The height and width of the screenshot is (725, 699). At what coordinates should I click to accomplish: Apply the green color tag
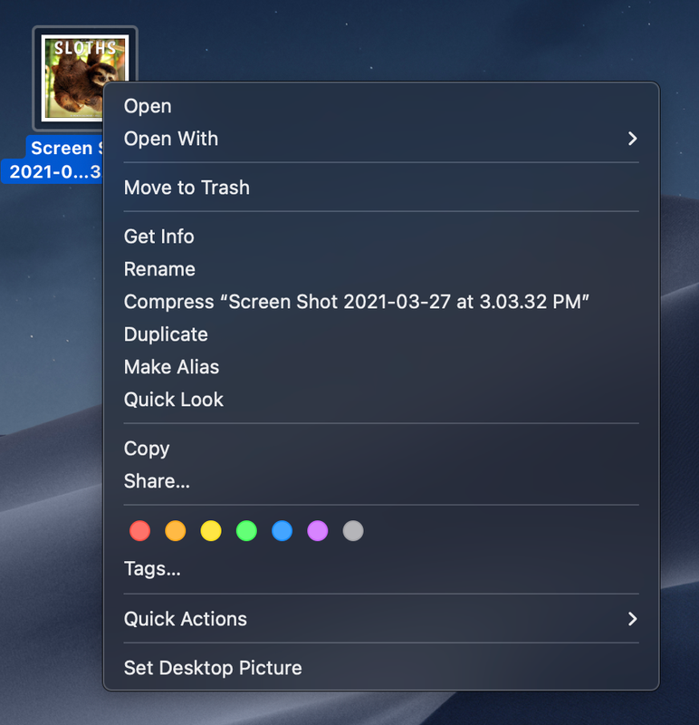[x=246, y=531]
